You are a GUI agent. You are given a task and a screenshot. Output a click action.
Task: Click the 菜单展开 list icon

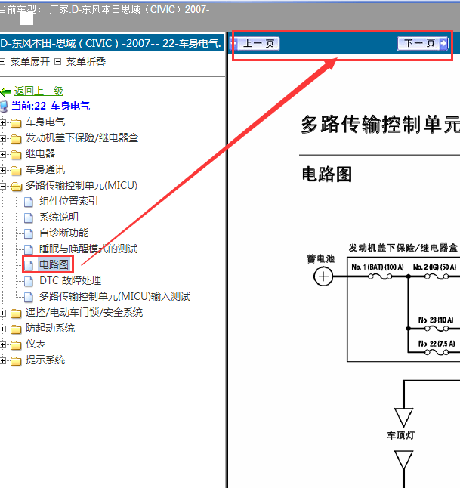click(3, 62)
